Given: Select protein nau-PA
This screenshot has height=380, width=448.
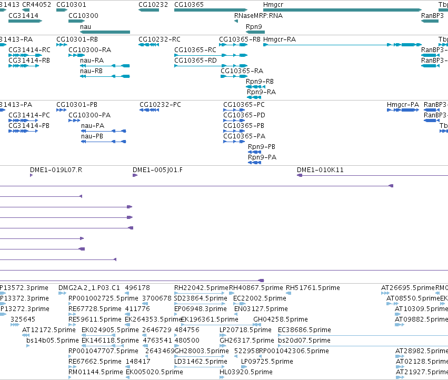Looking at the screenshot, I should point(93,126).
